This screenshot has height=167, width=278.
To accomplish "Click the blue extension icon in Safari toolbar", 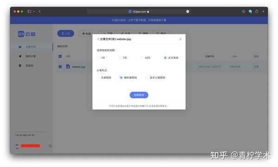I will point(250,12).
